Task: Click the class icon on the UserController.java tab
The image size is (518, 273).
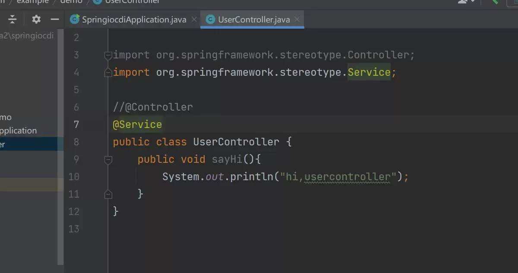Action: click(211, 19)
